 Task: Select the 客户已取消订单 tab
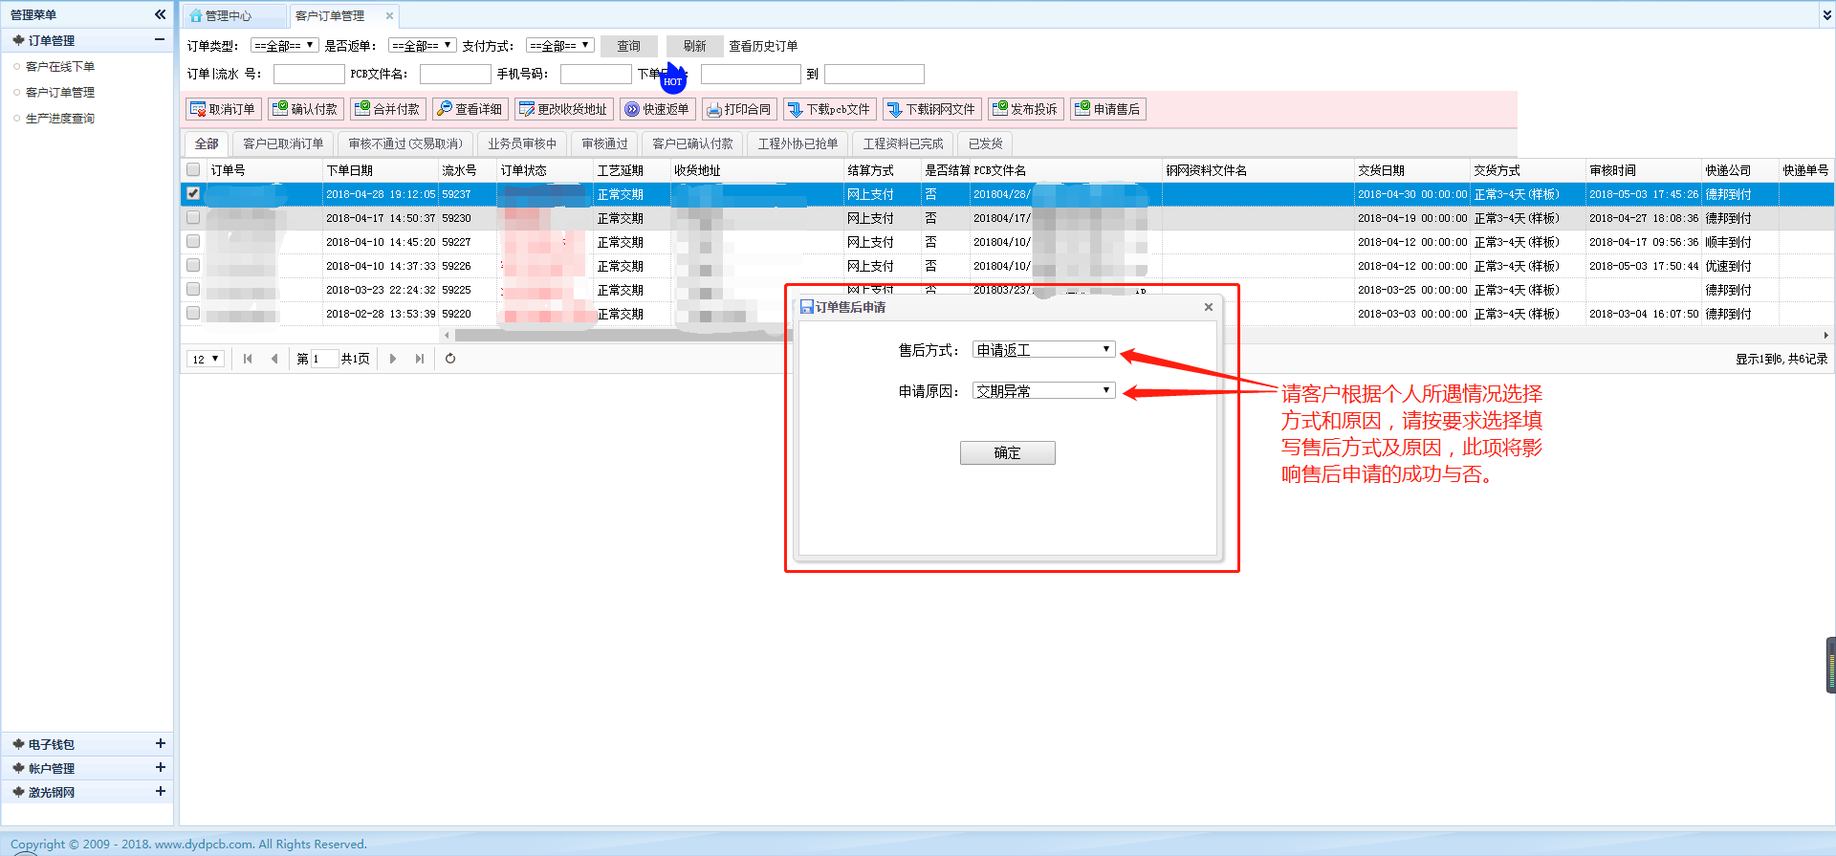[x=283, y=143]
